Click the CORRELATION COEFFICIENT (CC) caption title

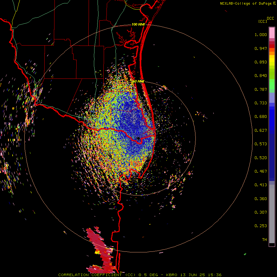(x=97, y=275)
